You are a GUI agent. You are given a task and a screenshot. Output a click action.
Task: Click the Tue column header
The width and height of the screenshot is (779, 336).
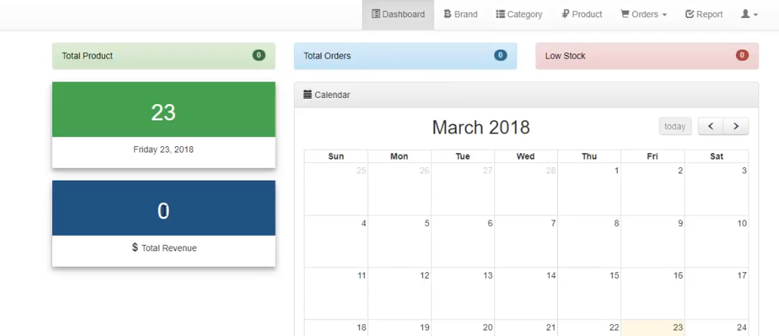(x=462, y=157)
